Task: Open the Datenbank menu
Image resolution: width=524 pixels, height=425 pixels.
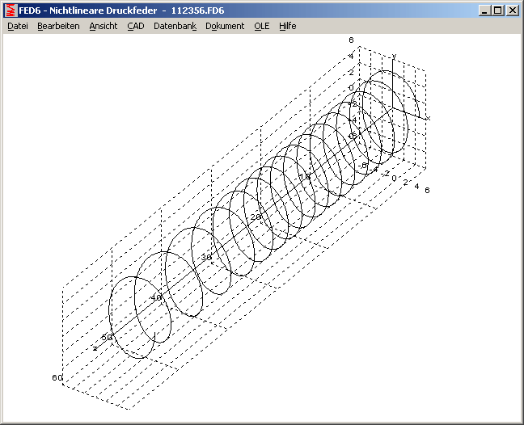Action: 175,26
